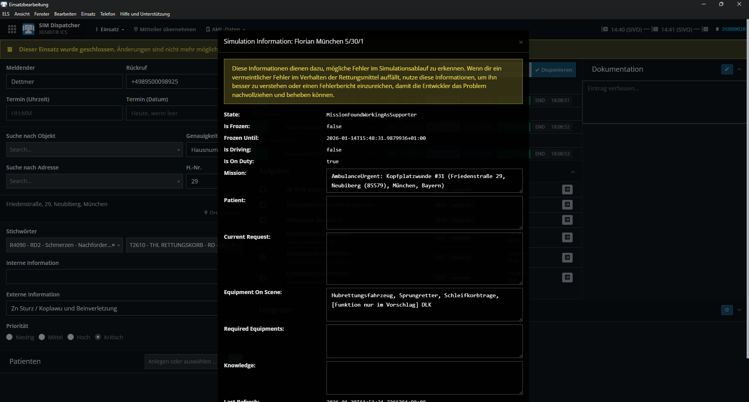Click the SIM Dispatcher avatar icon
This screenshot has height=402, width=749.
(28, 29)
